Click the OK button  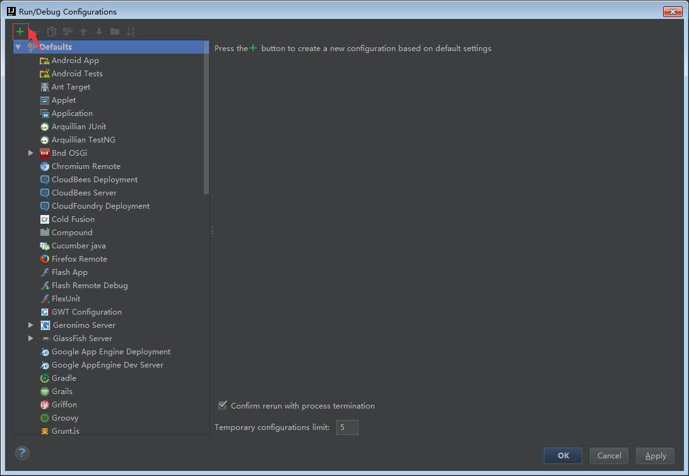pyautogui.click(x=563, y=456)
